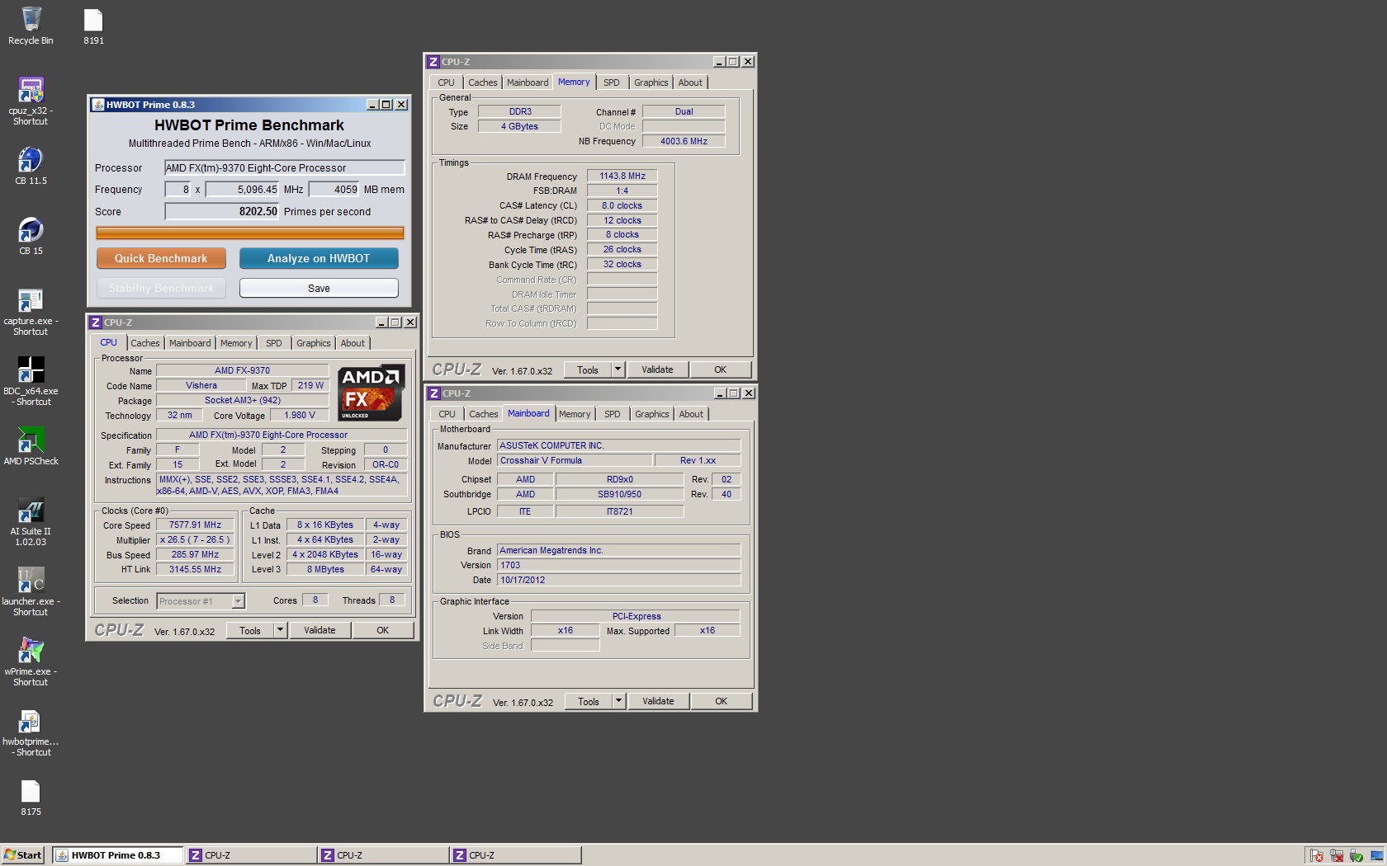Image resolution: width=1387 pixels, height=866 pixels.
Task: Open AI Suite II desktop icon
Action: pyautogui.click(x=31, y=521)
